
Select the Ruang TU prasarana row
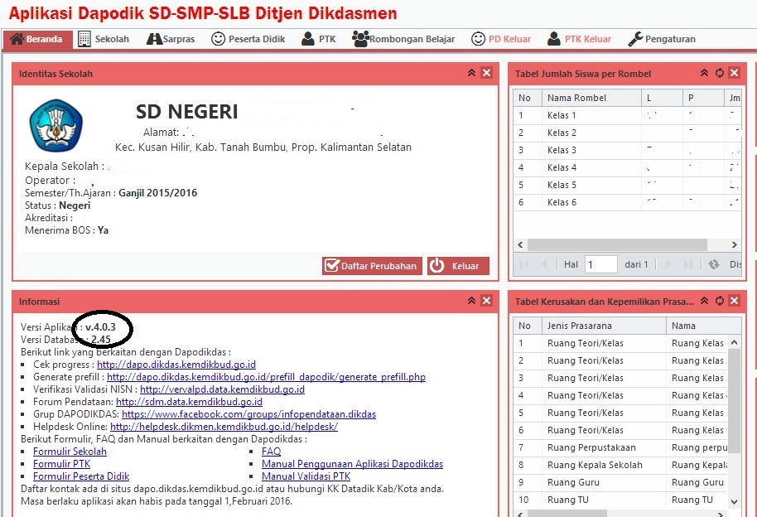point(620,500)
